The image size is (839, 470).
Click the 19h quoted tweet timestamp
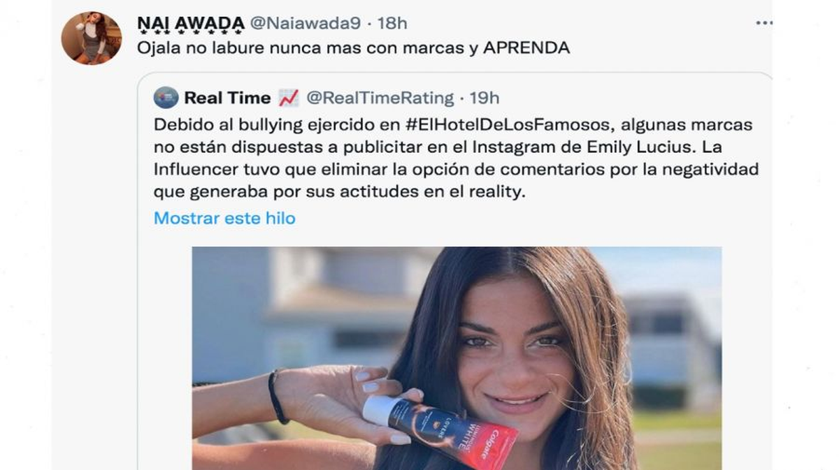pos(485,98)
